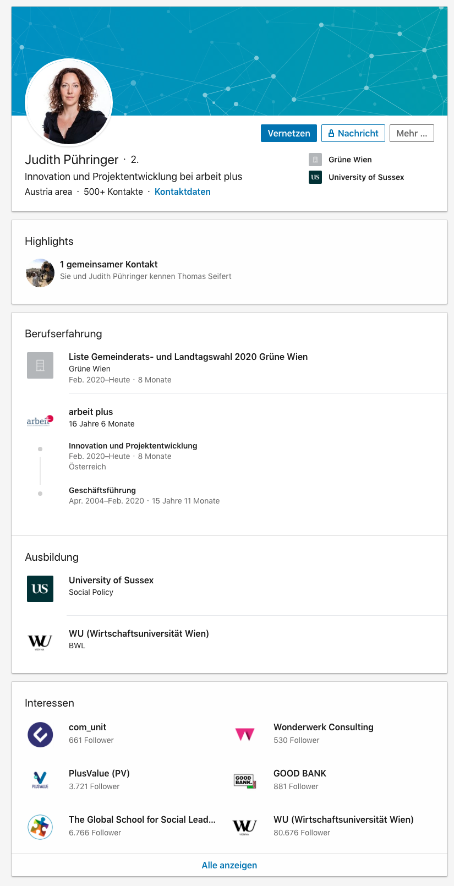Click the Grüne Wien logo in Berufserfahrung
This screenshot has width=454, height=886.
(x=40, y=365)
